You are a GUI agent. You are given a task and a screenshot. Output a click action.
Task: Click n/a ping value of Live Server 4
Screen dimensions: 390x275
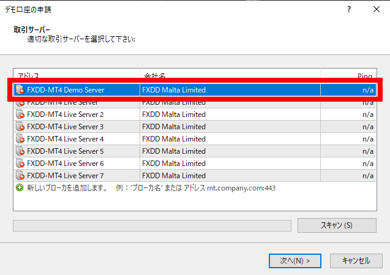(368, 139)
